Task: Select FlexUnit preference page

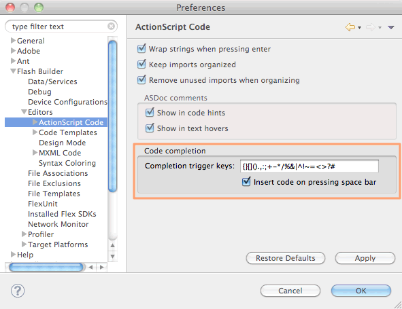Action: [x=43, y=204]
